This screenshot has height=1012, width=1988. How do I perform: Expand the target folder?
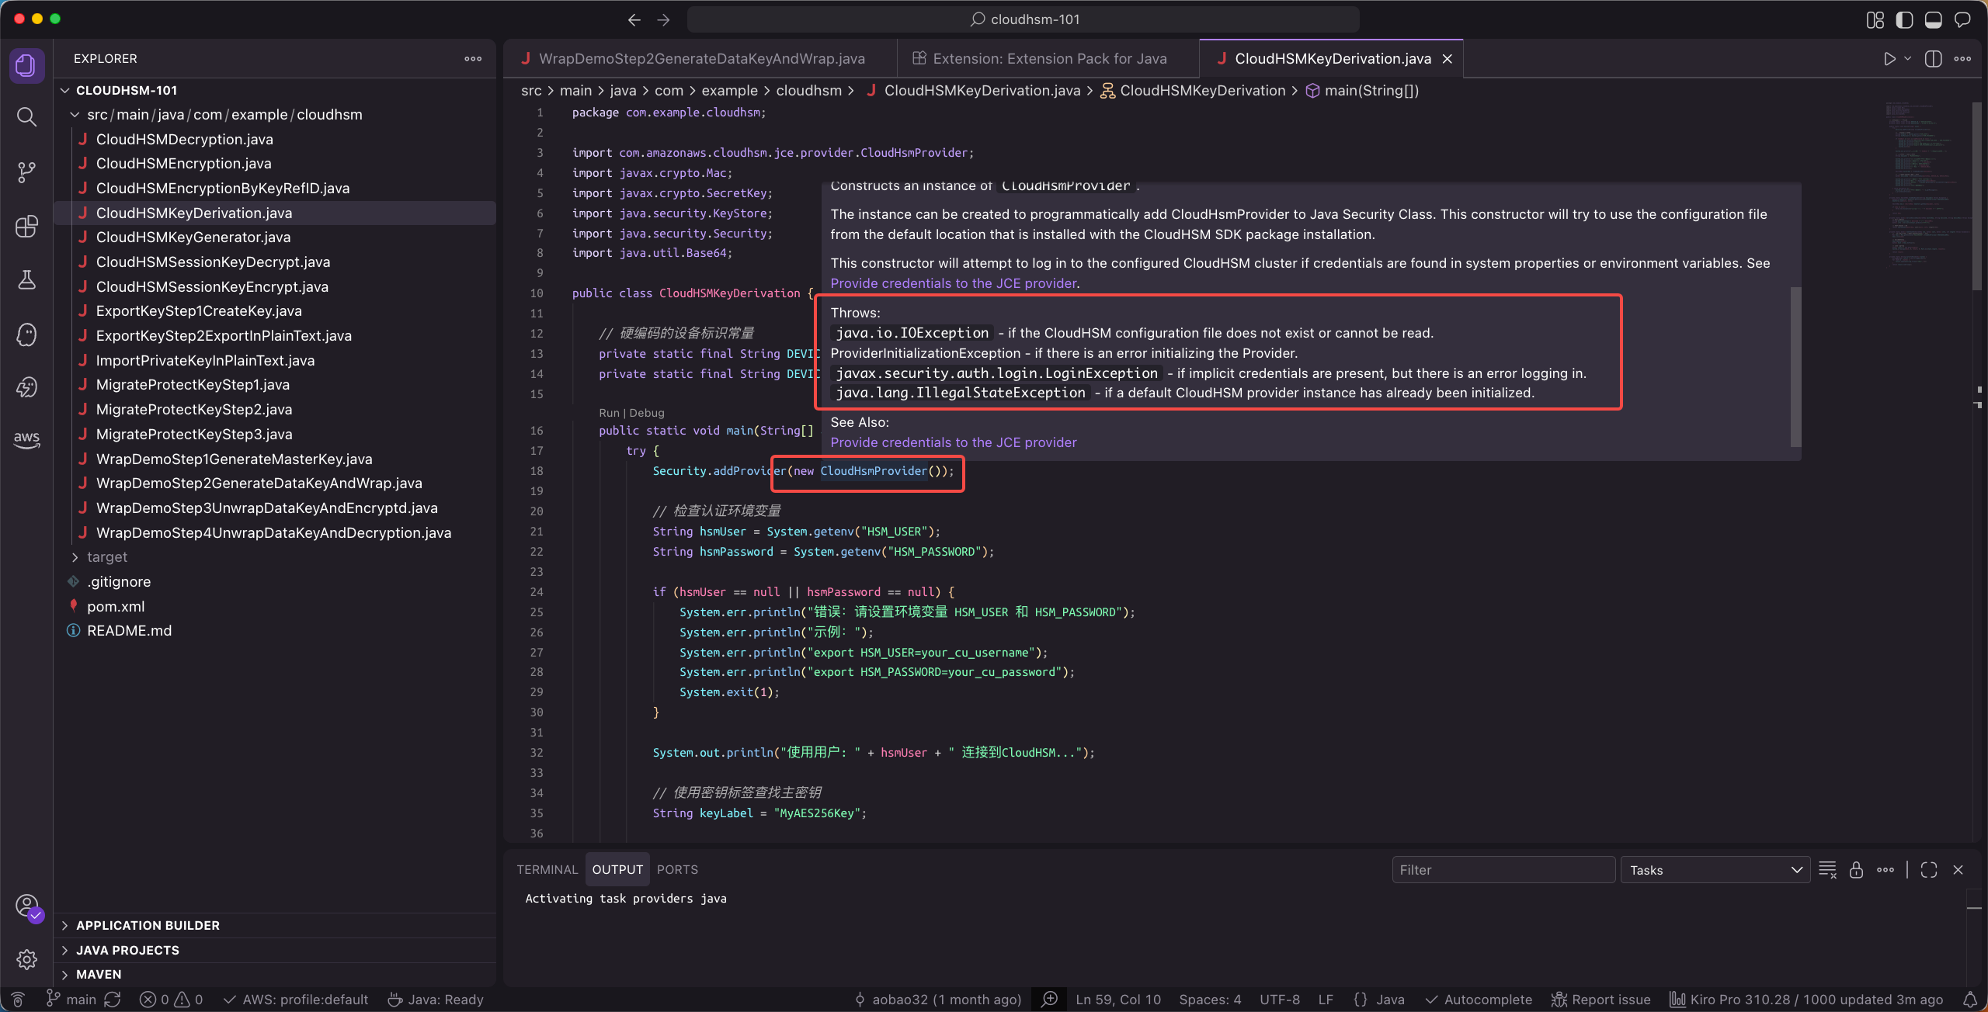(106, 557)
